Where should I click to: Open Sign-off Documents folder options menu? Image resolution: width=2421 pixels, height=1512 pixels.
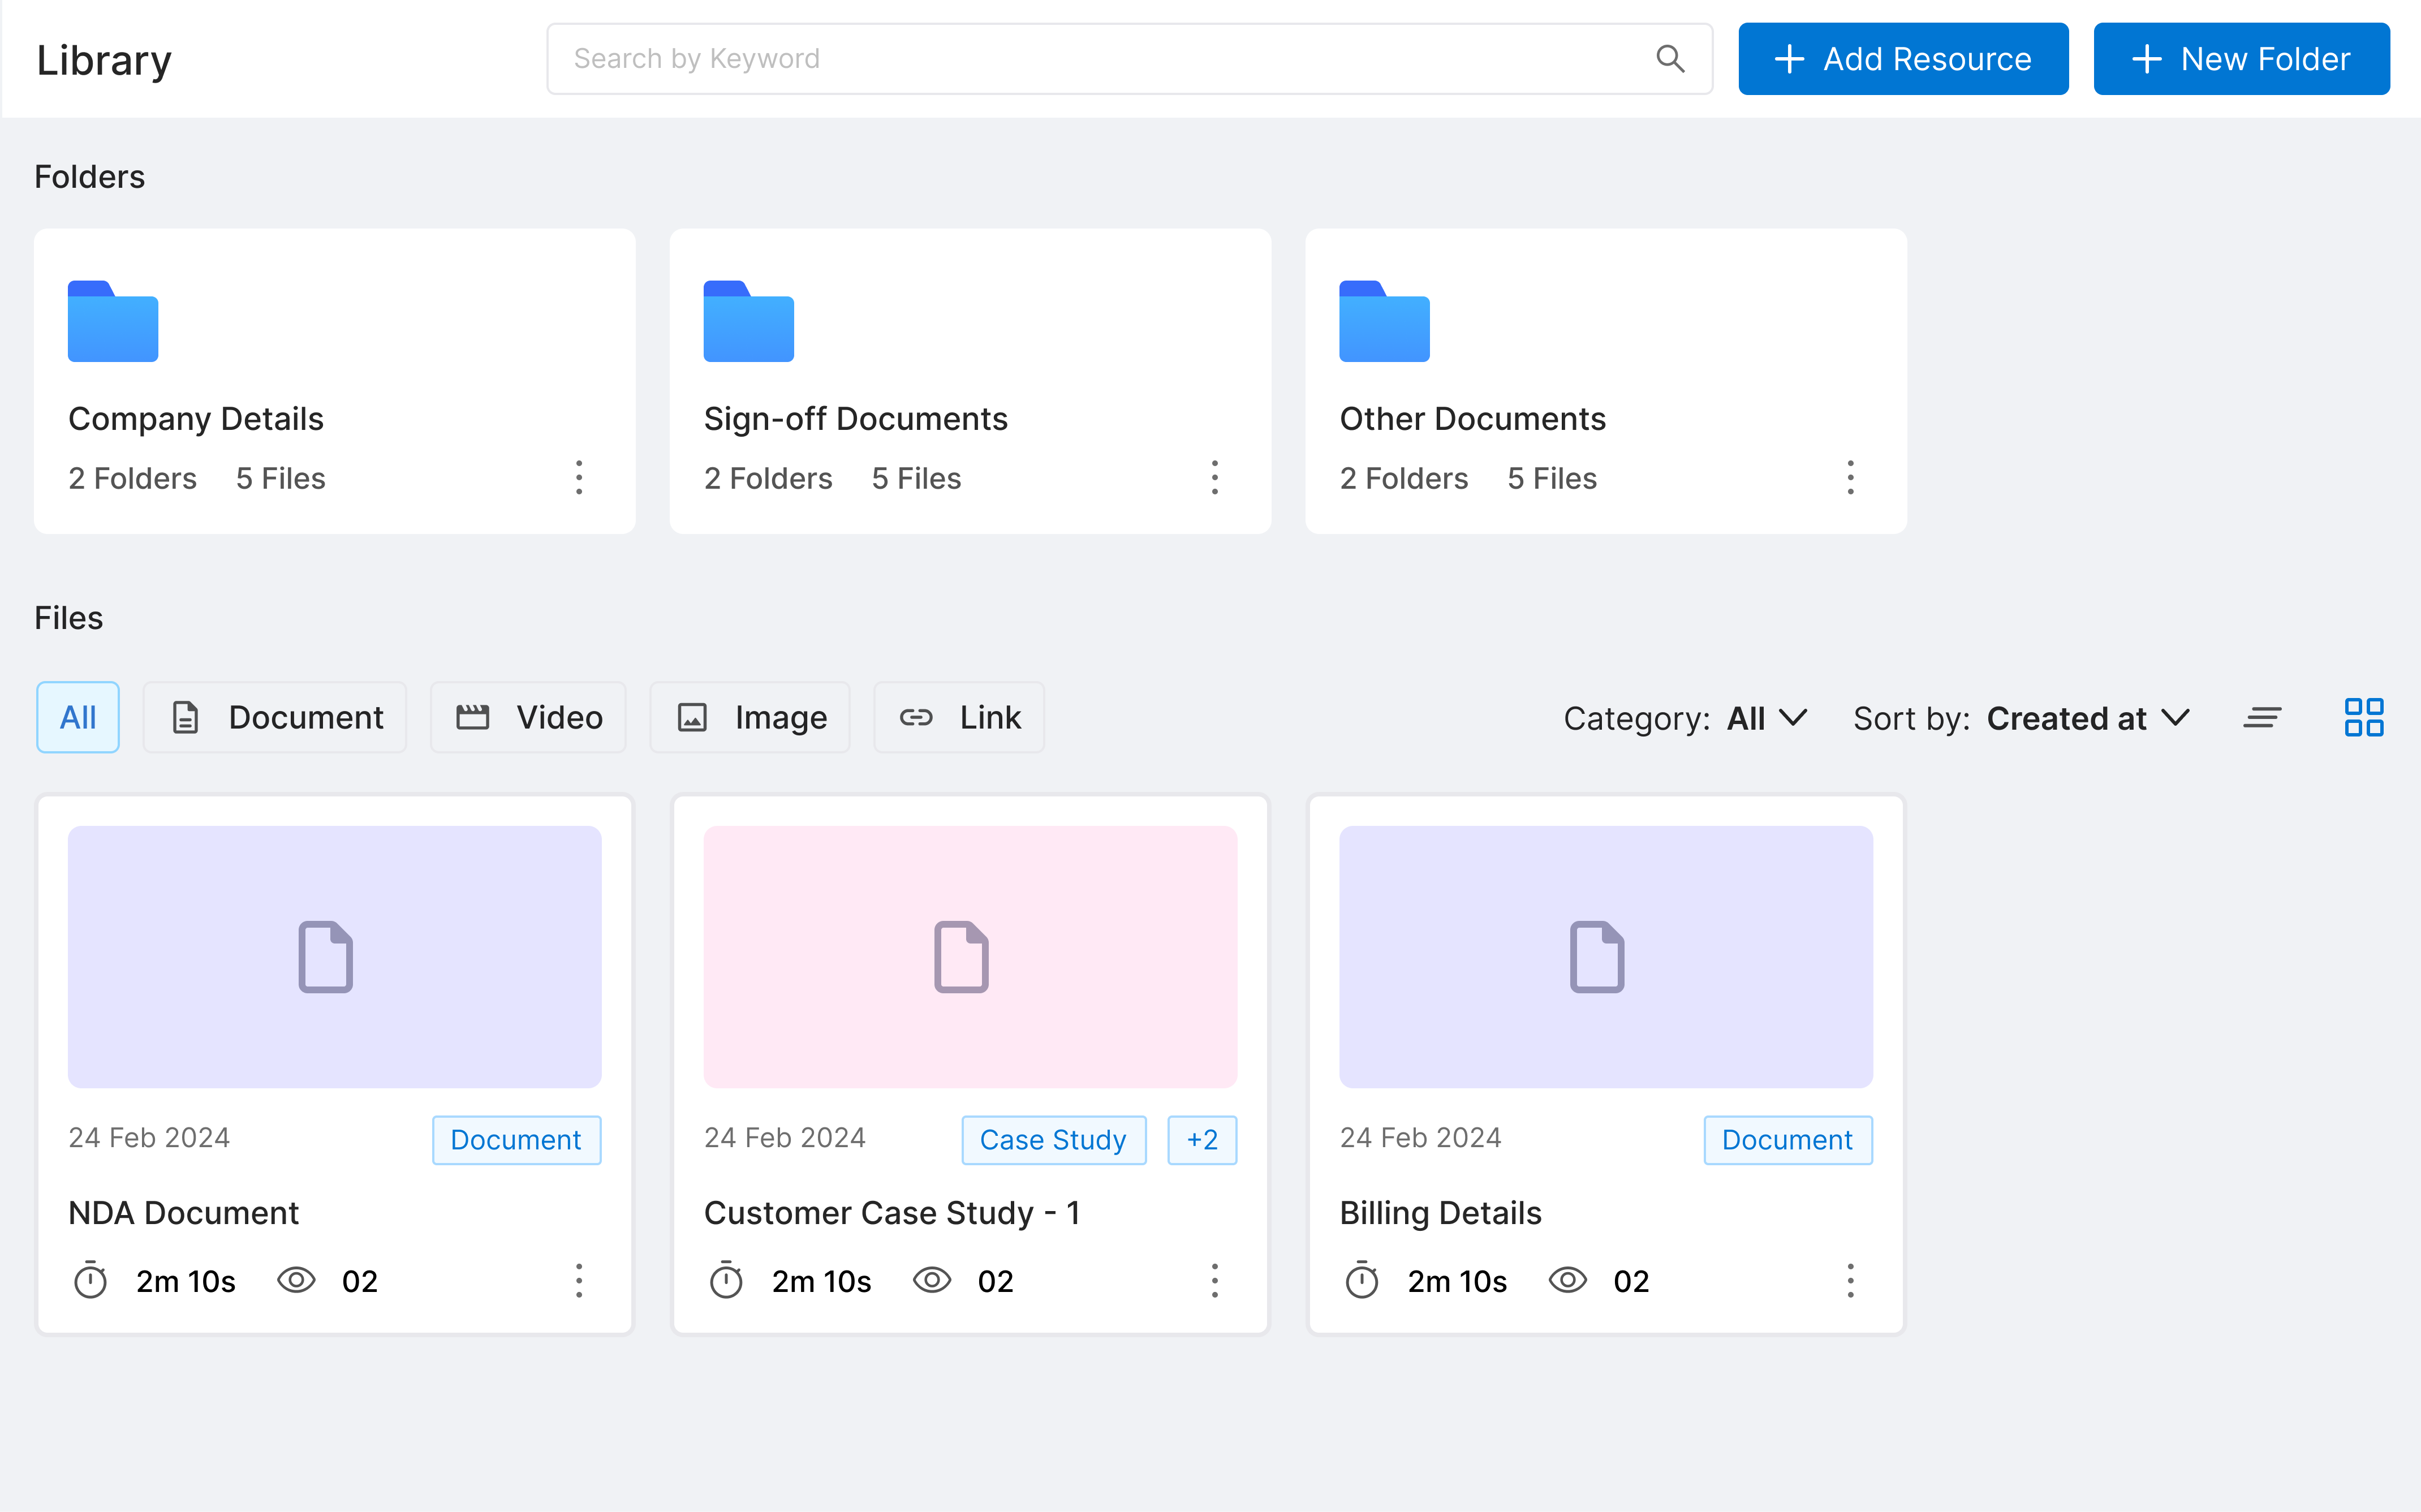point(1215,478)
